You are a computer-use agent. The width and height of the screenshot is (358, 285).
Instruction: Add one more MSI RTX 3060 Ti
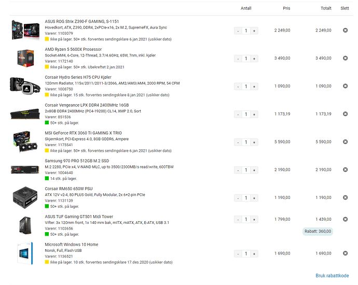coord(254,142)
